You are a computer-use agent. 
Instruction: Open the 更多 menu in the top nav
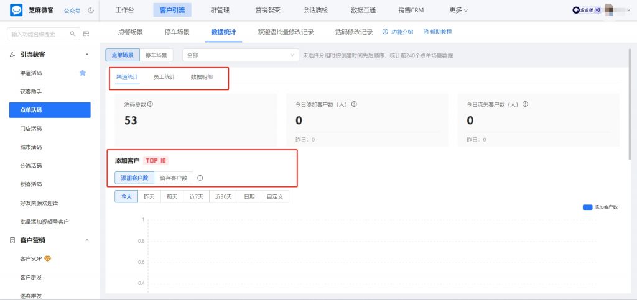pyautogui.click(x=458, y=10)
